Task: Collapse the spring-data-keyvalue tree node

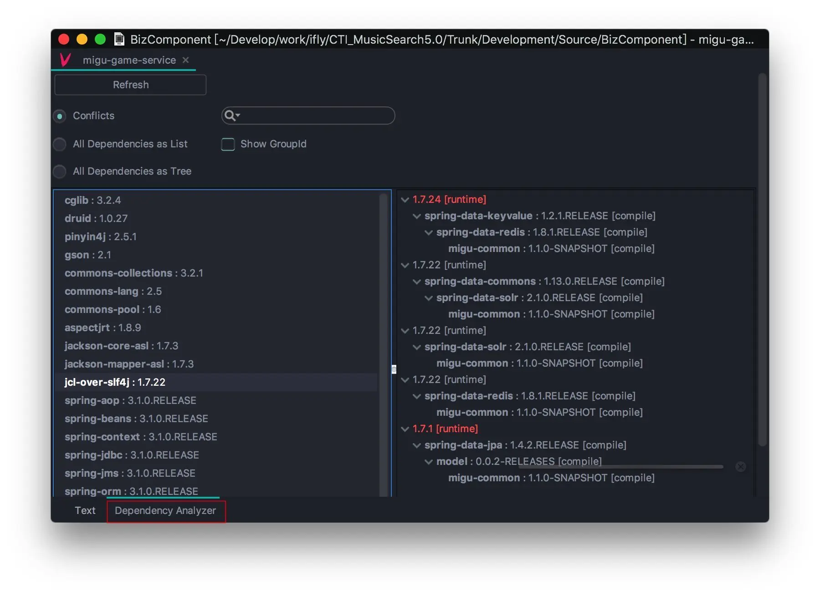Action: point(416,216)
